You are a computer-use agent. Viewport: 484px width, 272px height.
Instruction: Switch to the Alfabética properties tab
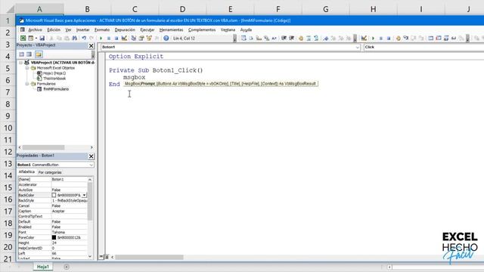tap(26, 172)
